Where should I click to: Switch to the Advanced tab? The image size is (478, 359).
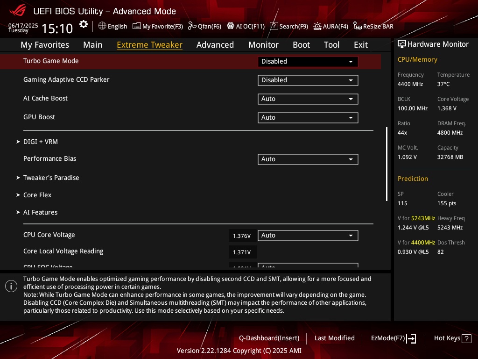(215, 45)
